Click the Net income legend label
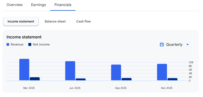203x97 pixels. [x=41, y=44]
